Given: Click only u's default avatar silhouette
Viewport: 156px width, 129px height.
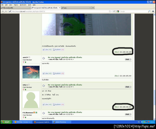Looking at the screenshot, I should tap(31, 99).
